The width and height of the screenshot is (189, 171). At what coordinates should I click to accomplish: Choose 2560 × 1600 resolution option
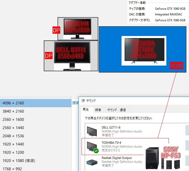pyautogui.click(x=36, y=120)
